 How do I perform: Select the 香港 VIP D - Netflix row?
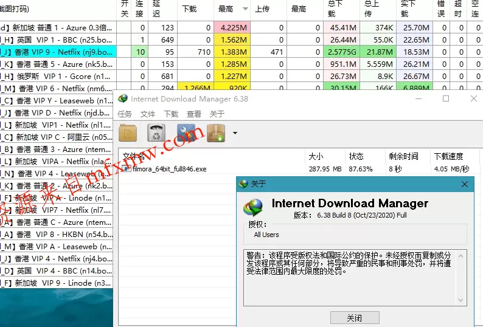57,112
